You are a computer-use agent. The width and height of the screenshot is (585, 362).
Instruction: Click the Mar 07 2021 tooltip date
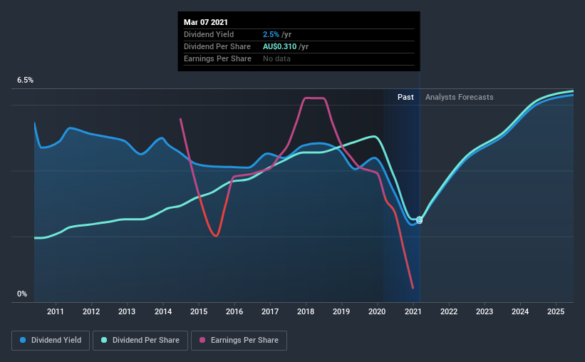[206, 22]
